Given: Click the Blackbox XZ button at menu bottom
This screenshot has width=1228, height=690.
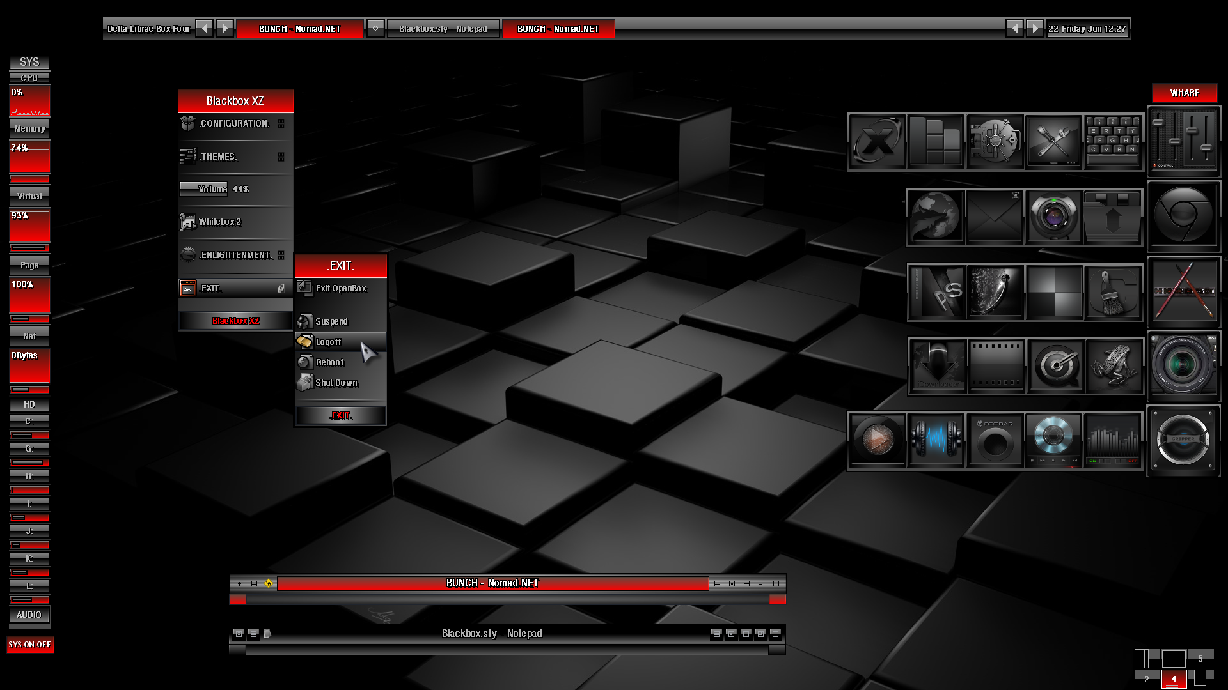Looking at the screenshot, I should [235, 321].
